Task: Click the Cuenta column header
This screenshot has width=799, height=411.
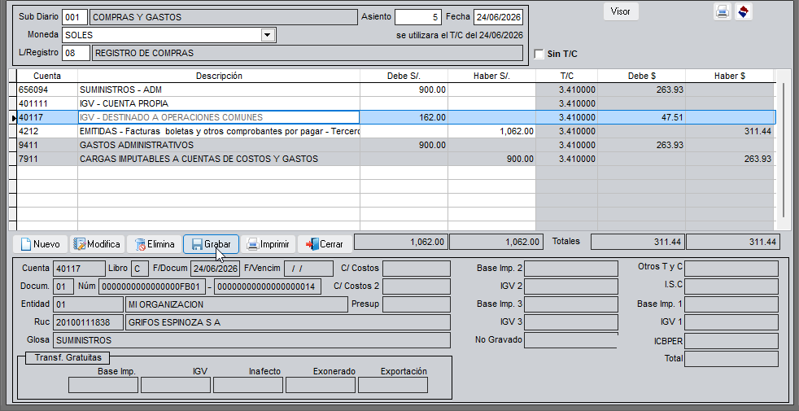Action: 47,76
